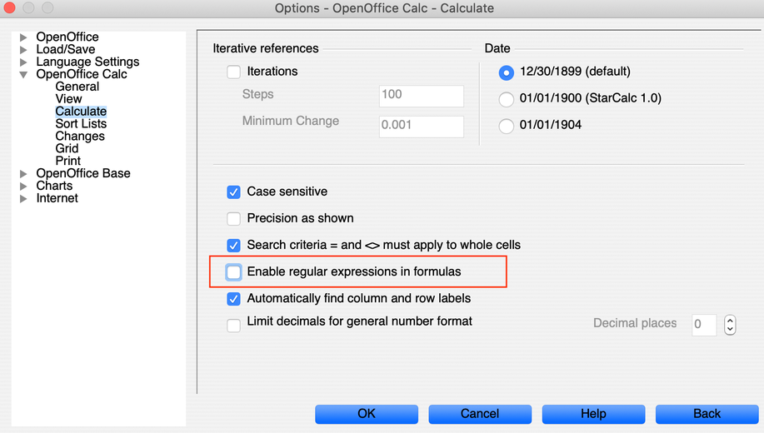
Task: Select the 12/30/1899 (default) date option
Action: click(507, 72)
